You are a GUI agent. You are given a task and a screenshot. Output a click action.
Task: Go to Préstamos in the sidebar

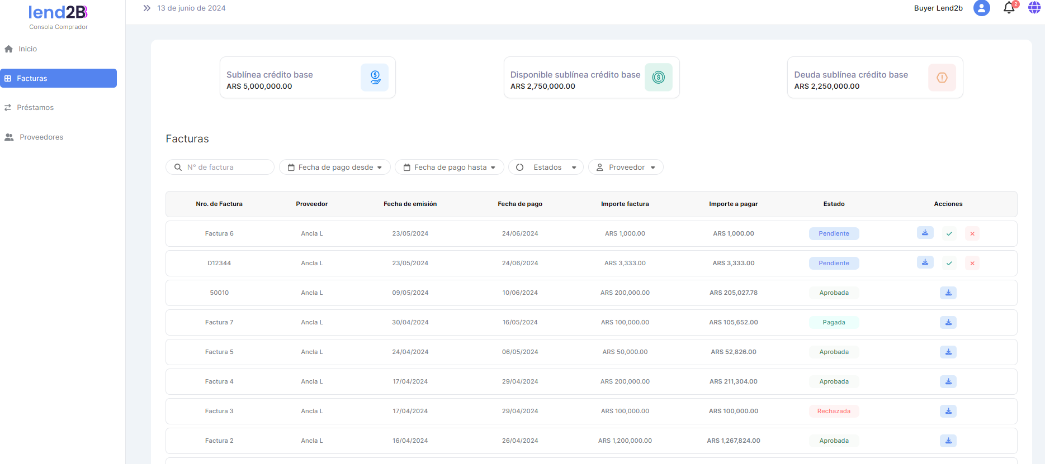[x=35, y=107]
